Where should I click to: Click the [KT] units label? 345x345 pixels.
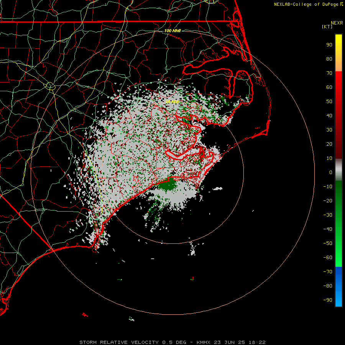[327, 26]
